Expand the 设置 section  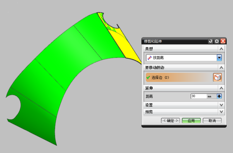[x=221, y=105]
